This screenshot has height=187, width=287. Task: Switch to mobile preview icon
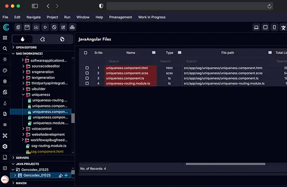tap(274, 28)
